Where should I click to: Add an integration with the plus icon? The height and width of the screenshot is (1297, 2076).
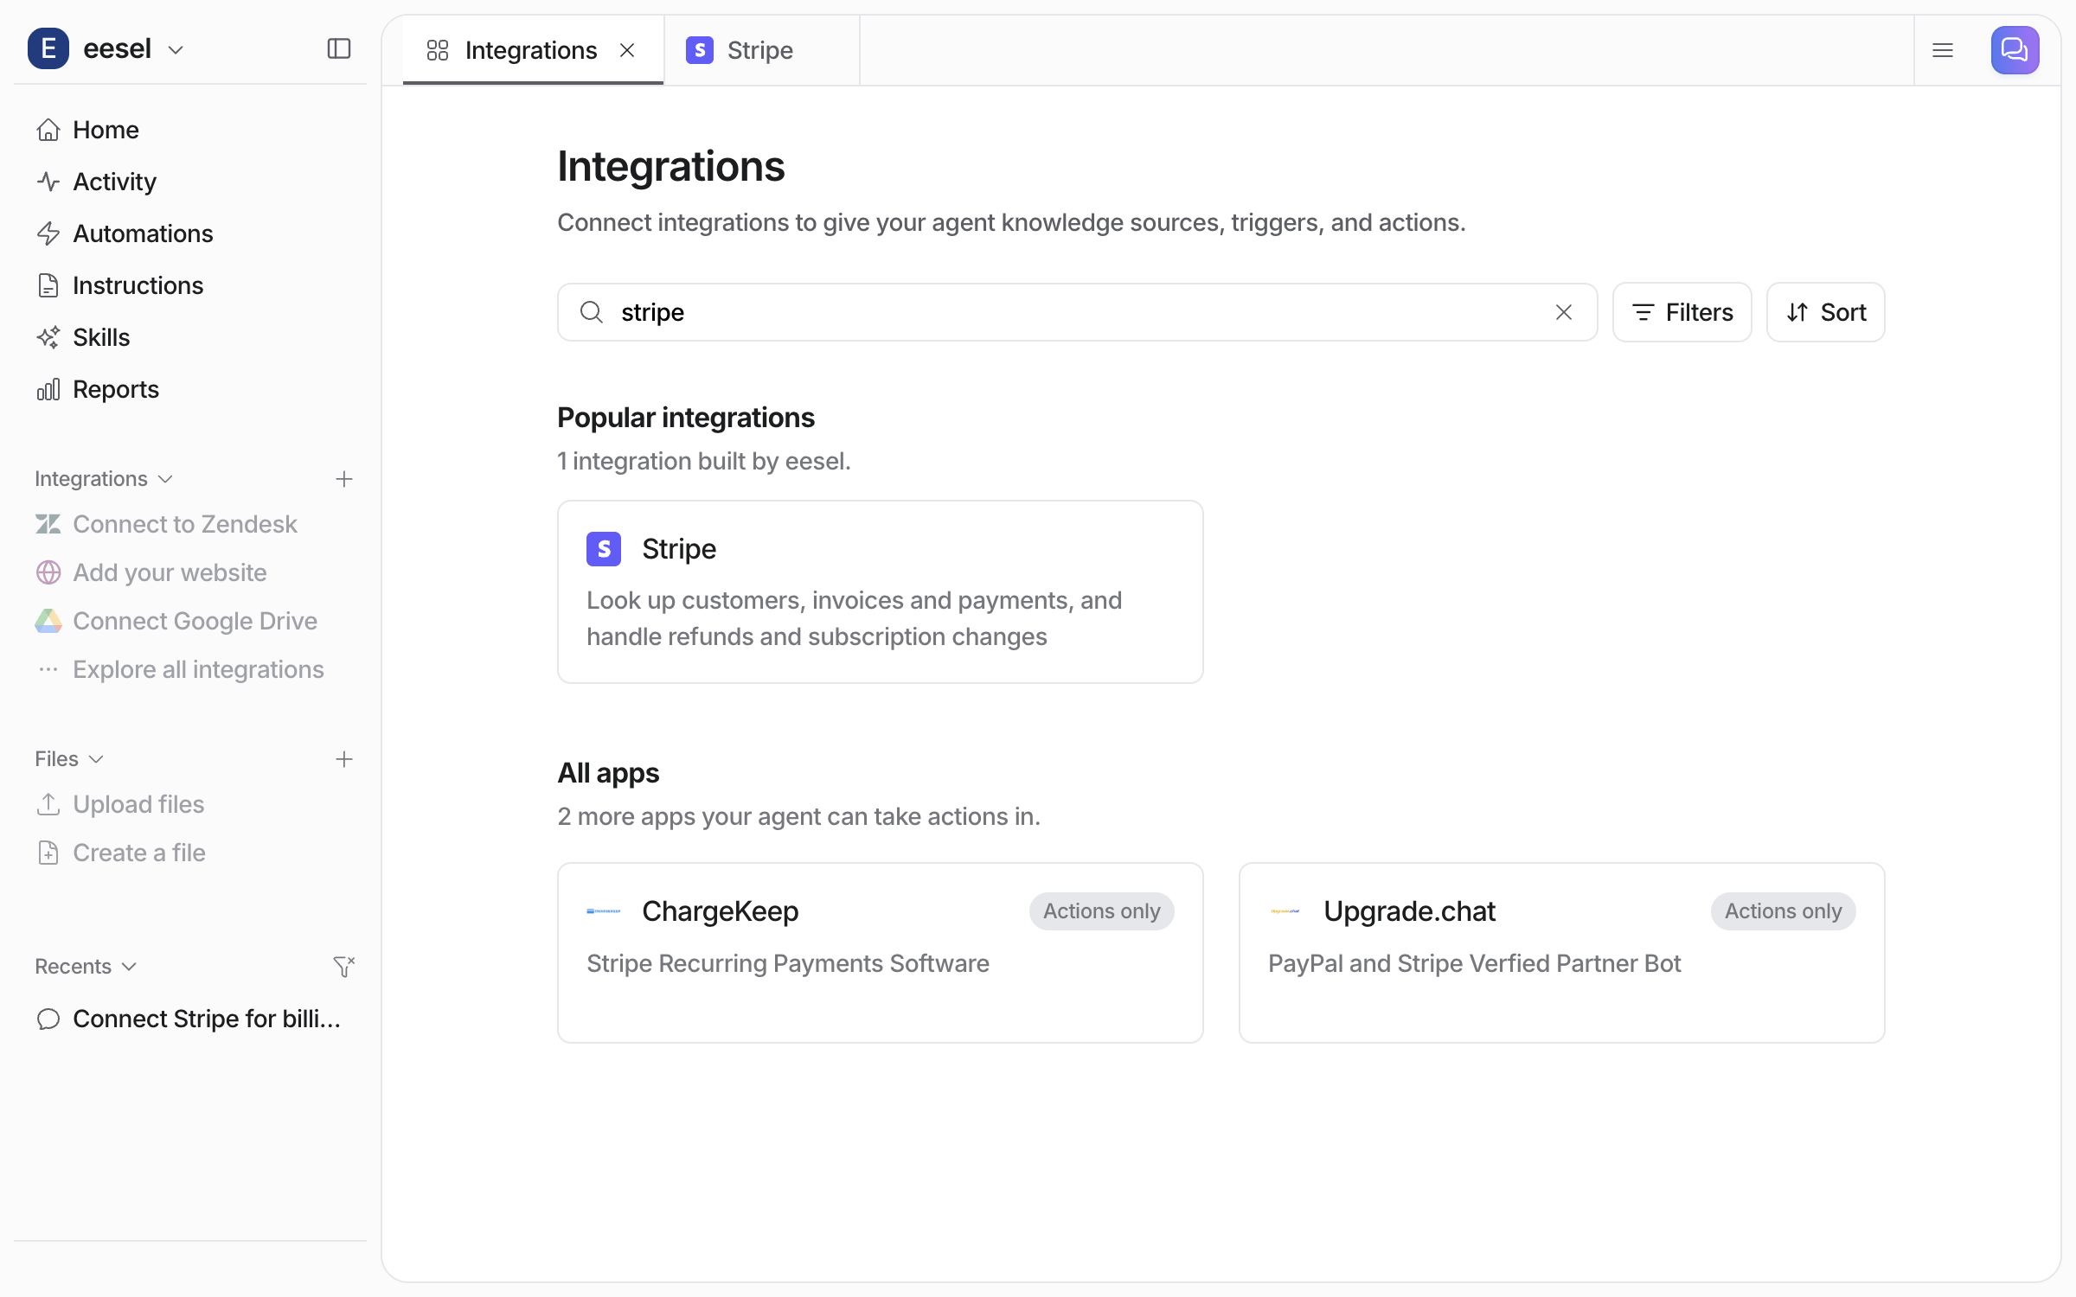point(344,479)
